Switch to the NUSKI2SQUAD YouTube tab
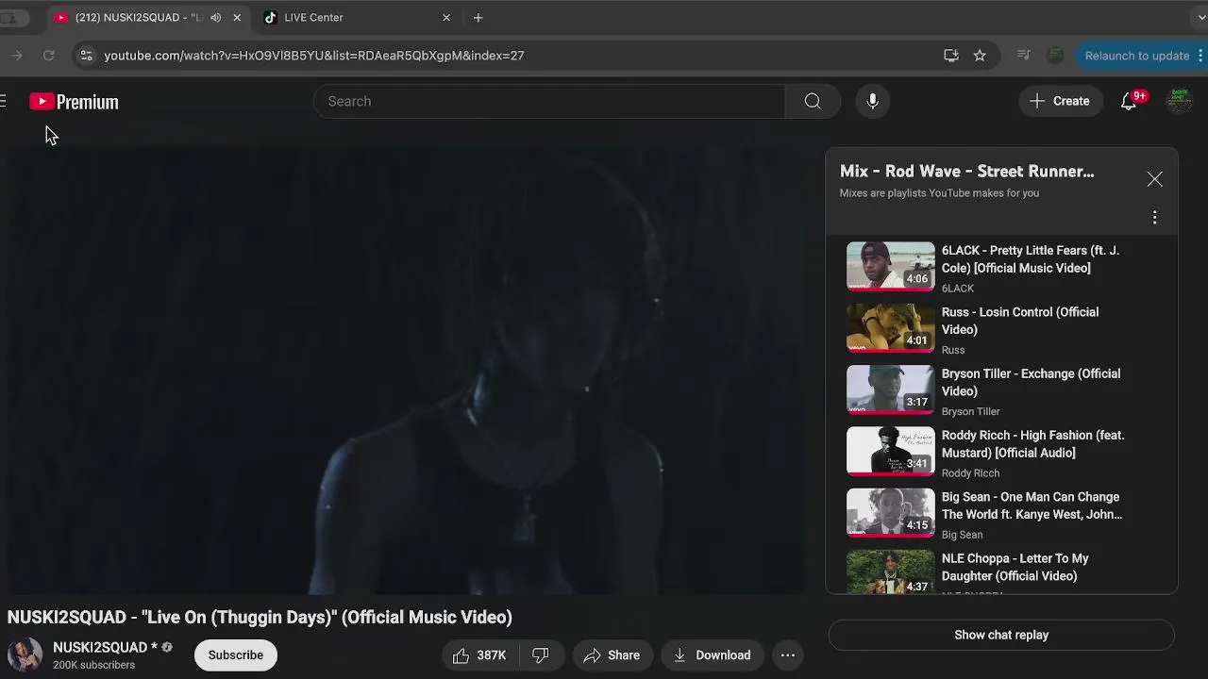The image size is (1208, 679). pos(148,17)
